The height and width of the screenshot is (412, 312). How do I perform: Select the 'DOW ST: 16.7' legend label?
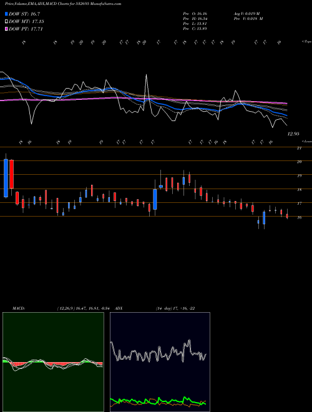(24, 14)
